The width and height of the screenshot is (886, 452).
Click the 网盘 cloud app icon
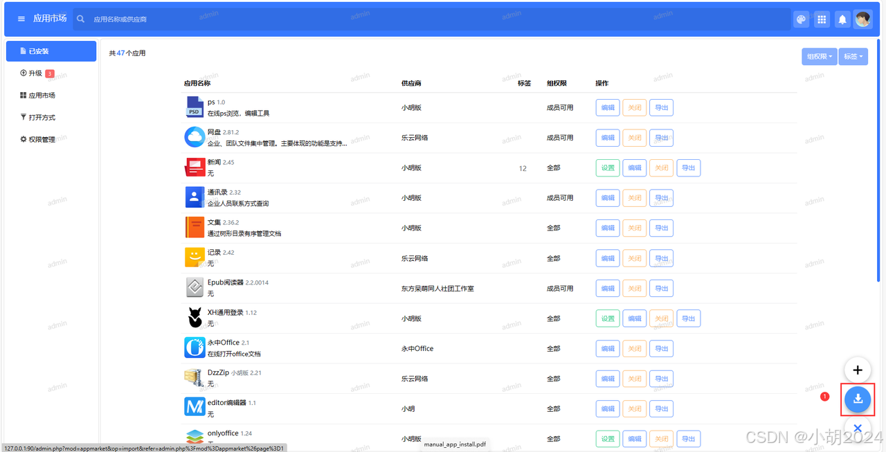point(195,137)
